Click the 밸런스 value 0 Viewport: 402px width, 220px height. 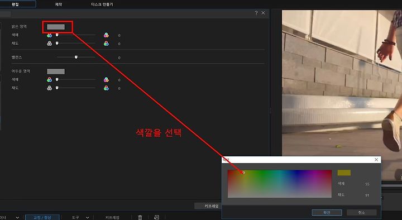[119, 58]
